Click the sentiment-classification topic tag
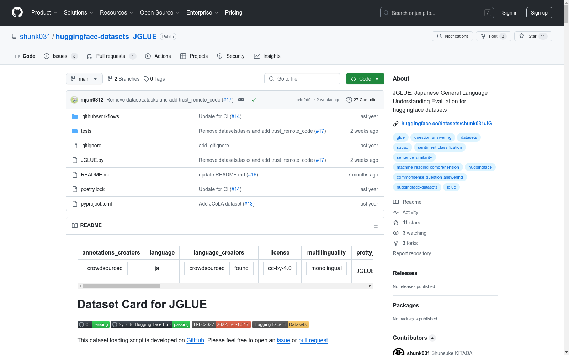 [x=440, y=147]
